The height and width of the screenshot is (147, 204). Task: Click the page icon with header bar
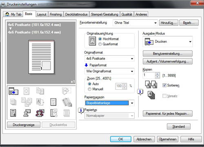click(13, 113)
